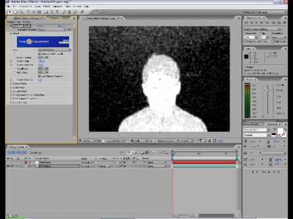293x219 pixels.
Task: Toggle visibility of the top timeline layer
Action: coord(9,162)
